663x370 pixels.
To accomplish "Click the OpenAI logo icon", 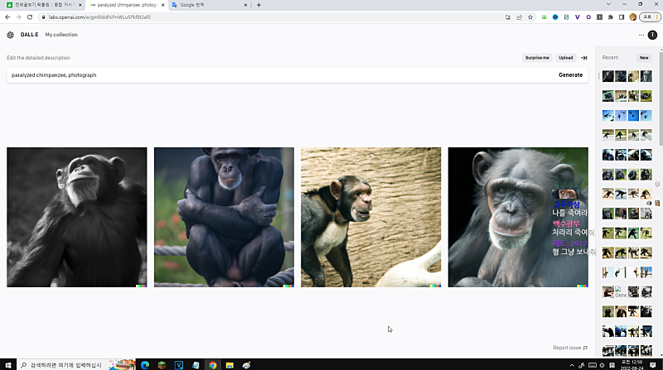I will [10, 35].
